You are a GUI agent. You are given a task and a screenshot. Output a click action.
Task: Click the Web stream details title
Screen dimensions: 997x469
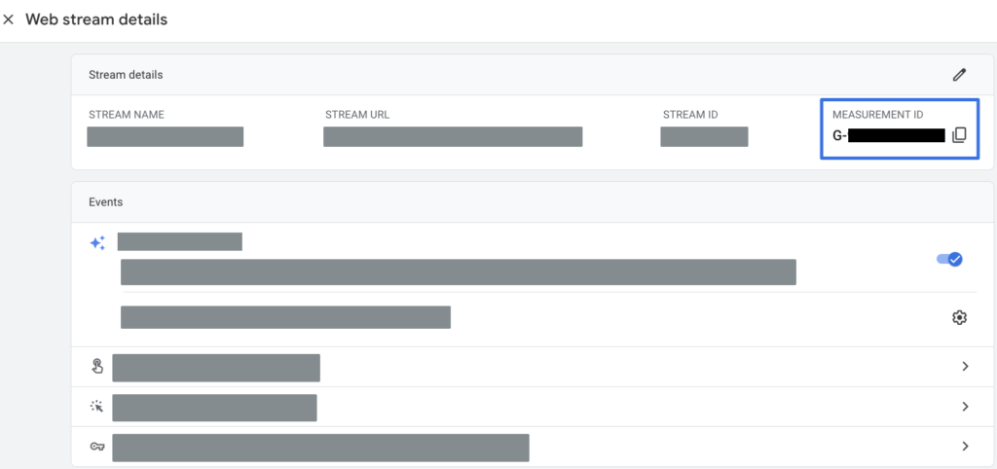96,19
